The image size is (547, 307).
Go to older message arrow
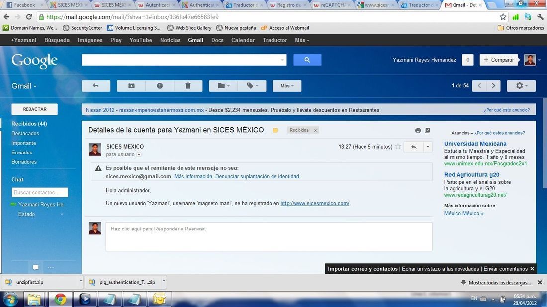494,86
